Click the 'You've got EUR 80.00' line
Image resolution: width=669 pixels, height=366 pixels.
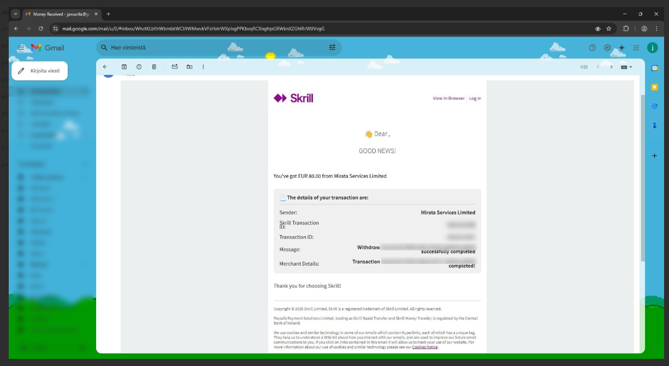click(x=330, y=176)
